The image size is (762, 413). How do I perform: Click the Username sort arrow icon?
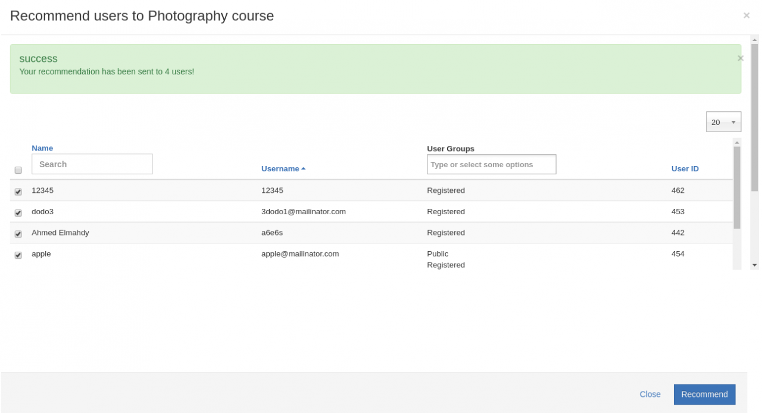303,169
